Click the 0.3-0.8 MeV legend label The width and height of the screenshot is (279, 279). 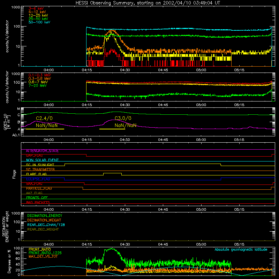40,78
